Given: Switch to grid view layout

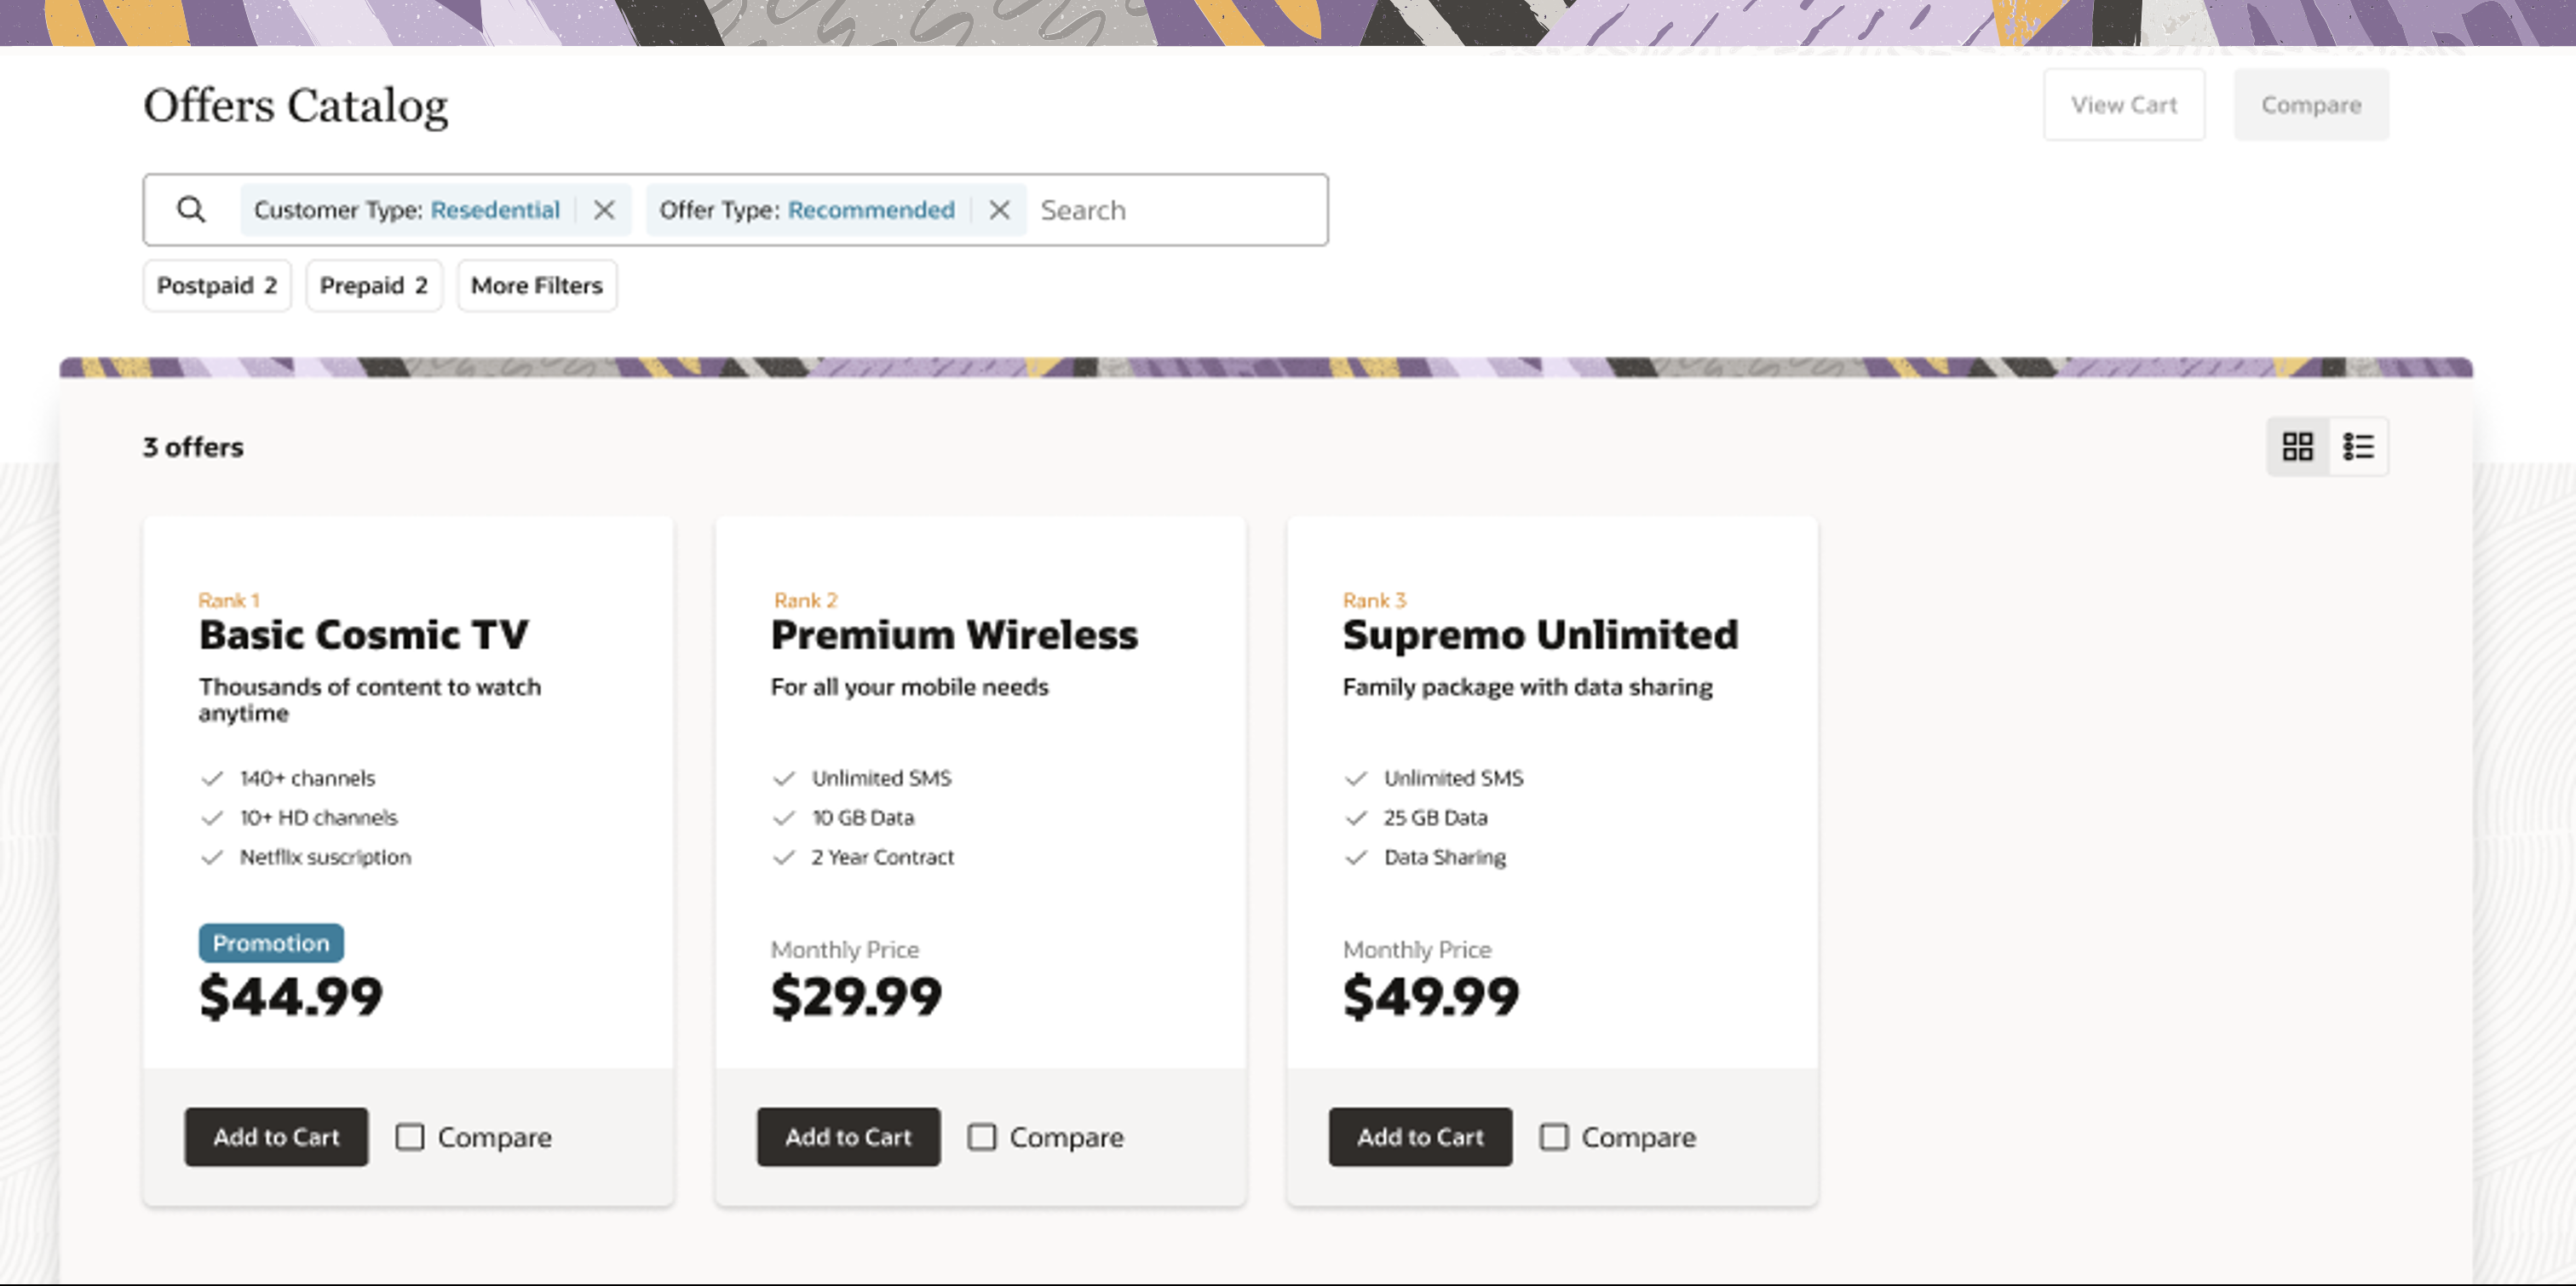Looking at the screenshot, I should tap(2297, 446).
